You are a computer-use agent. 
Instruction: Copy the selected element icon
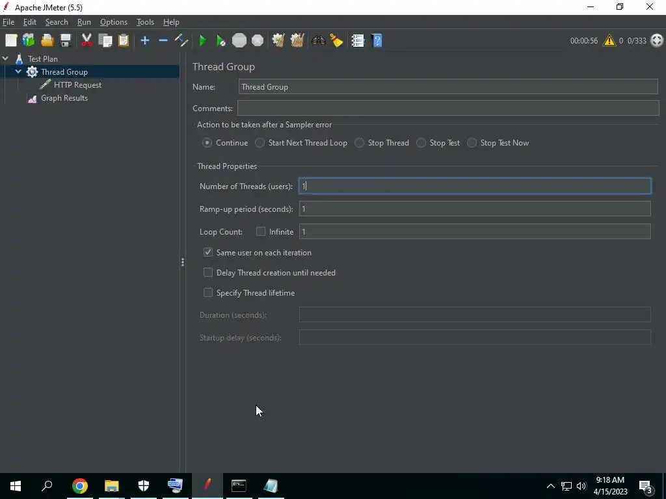pyautogui.click(x=105, y=41)
